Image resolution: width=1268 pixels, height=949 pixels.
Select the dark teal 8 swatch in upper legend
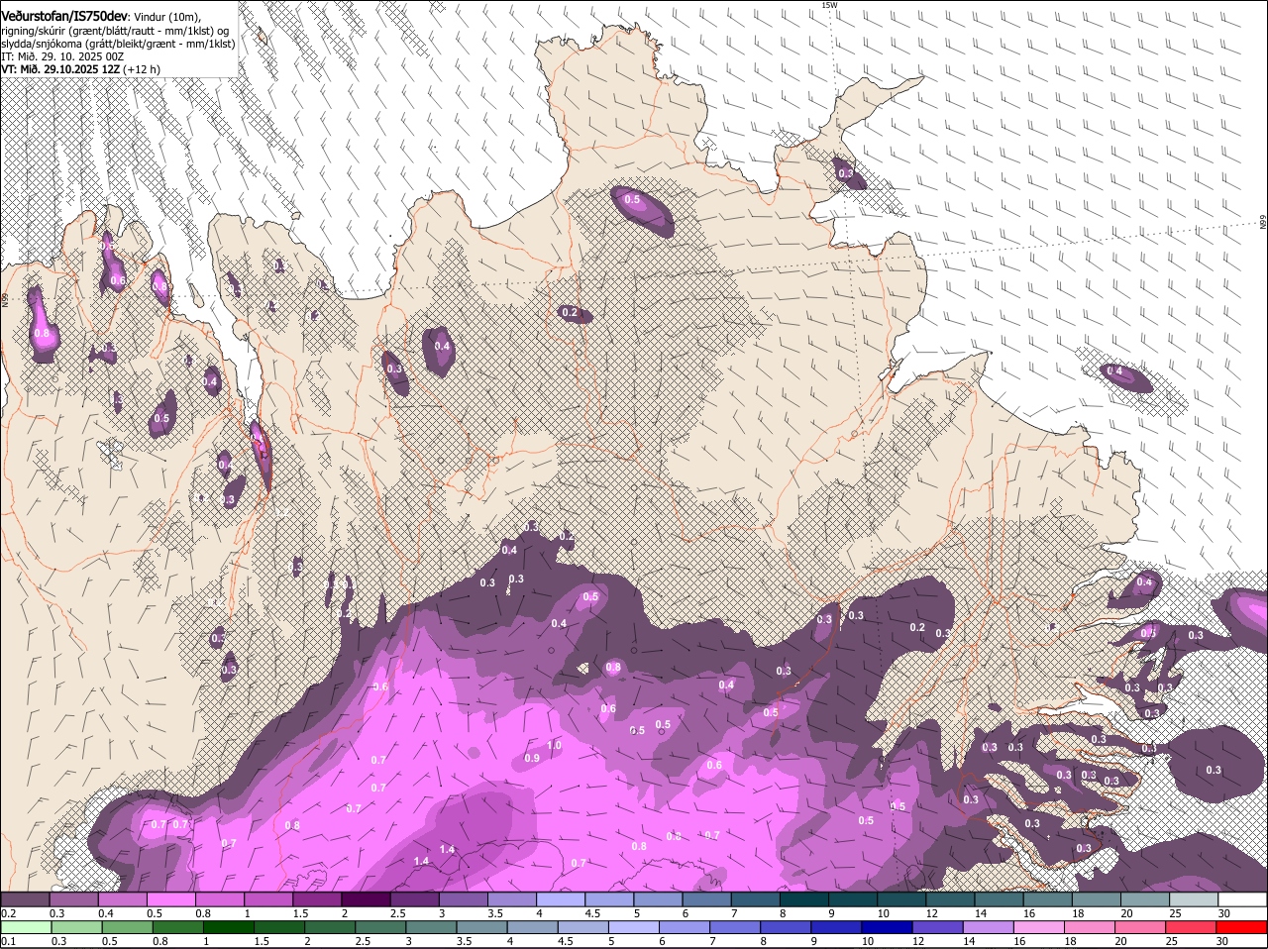(x=805, y=898)
